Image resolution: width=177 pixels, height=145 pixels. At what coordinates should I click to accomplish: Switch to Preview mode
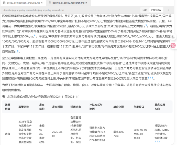pyautogui.click(x=156, y=10)
